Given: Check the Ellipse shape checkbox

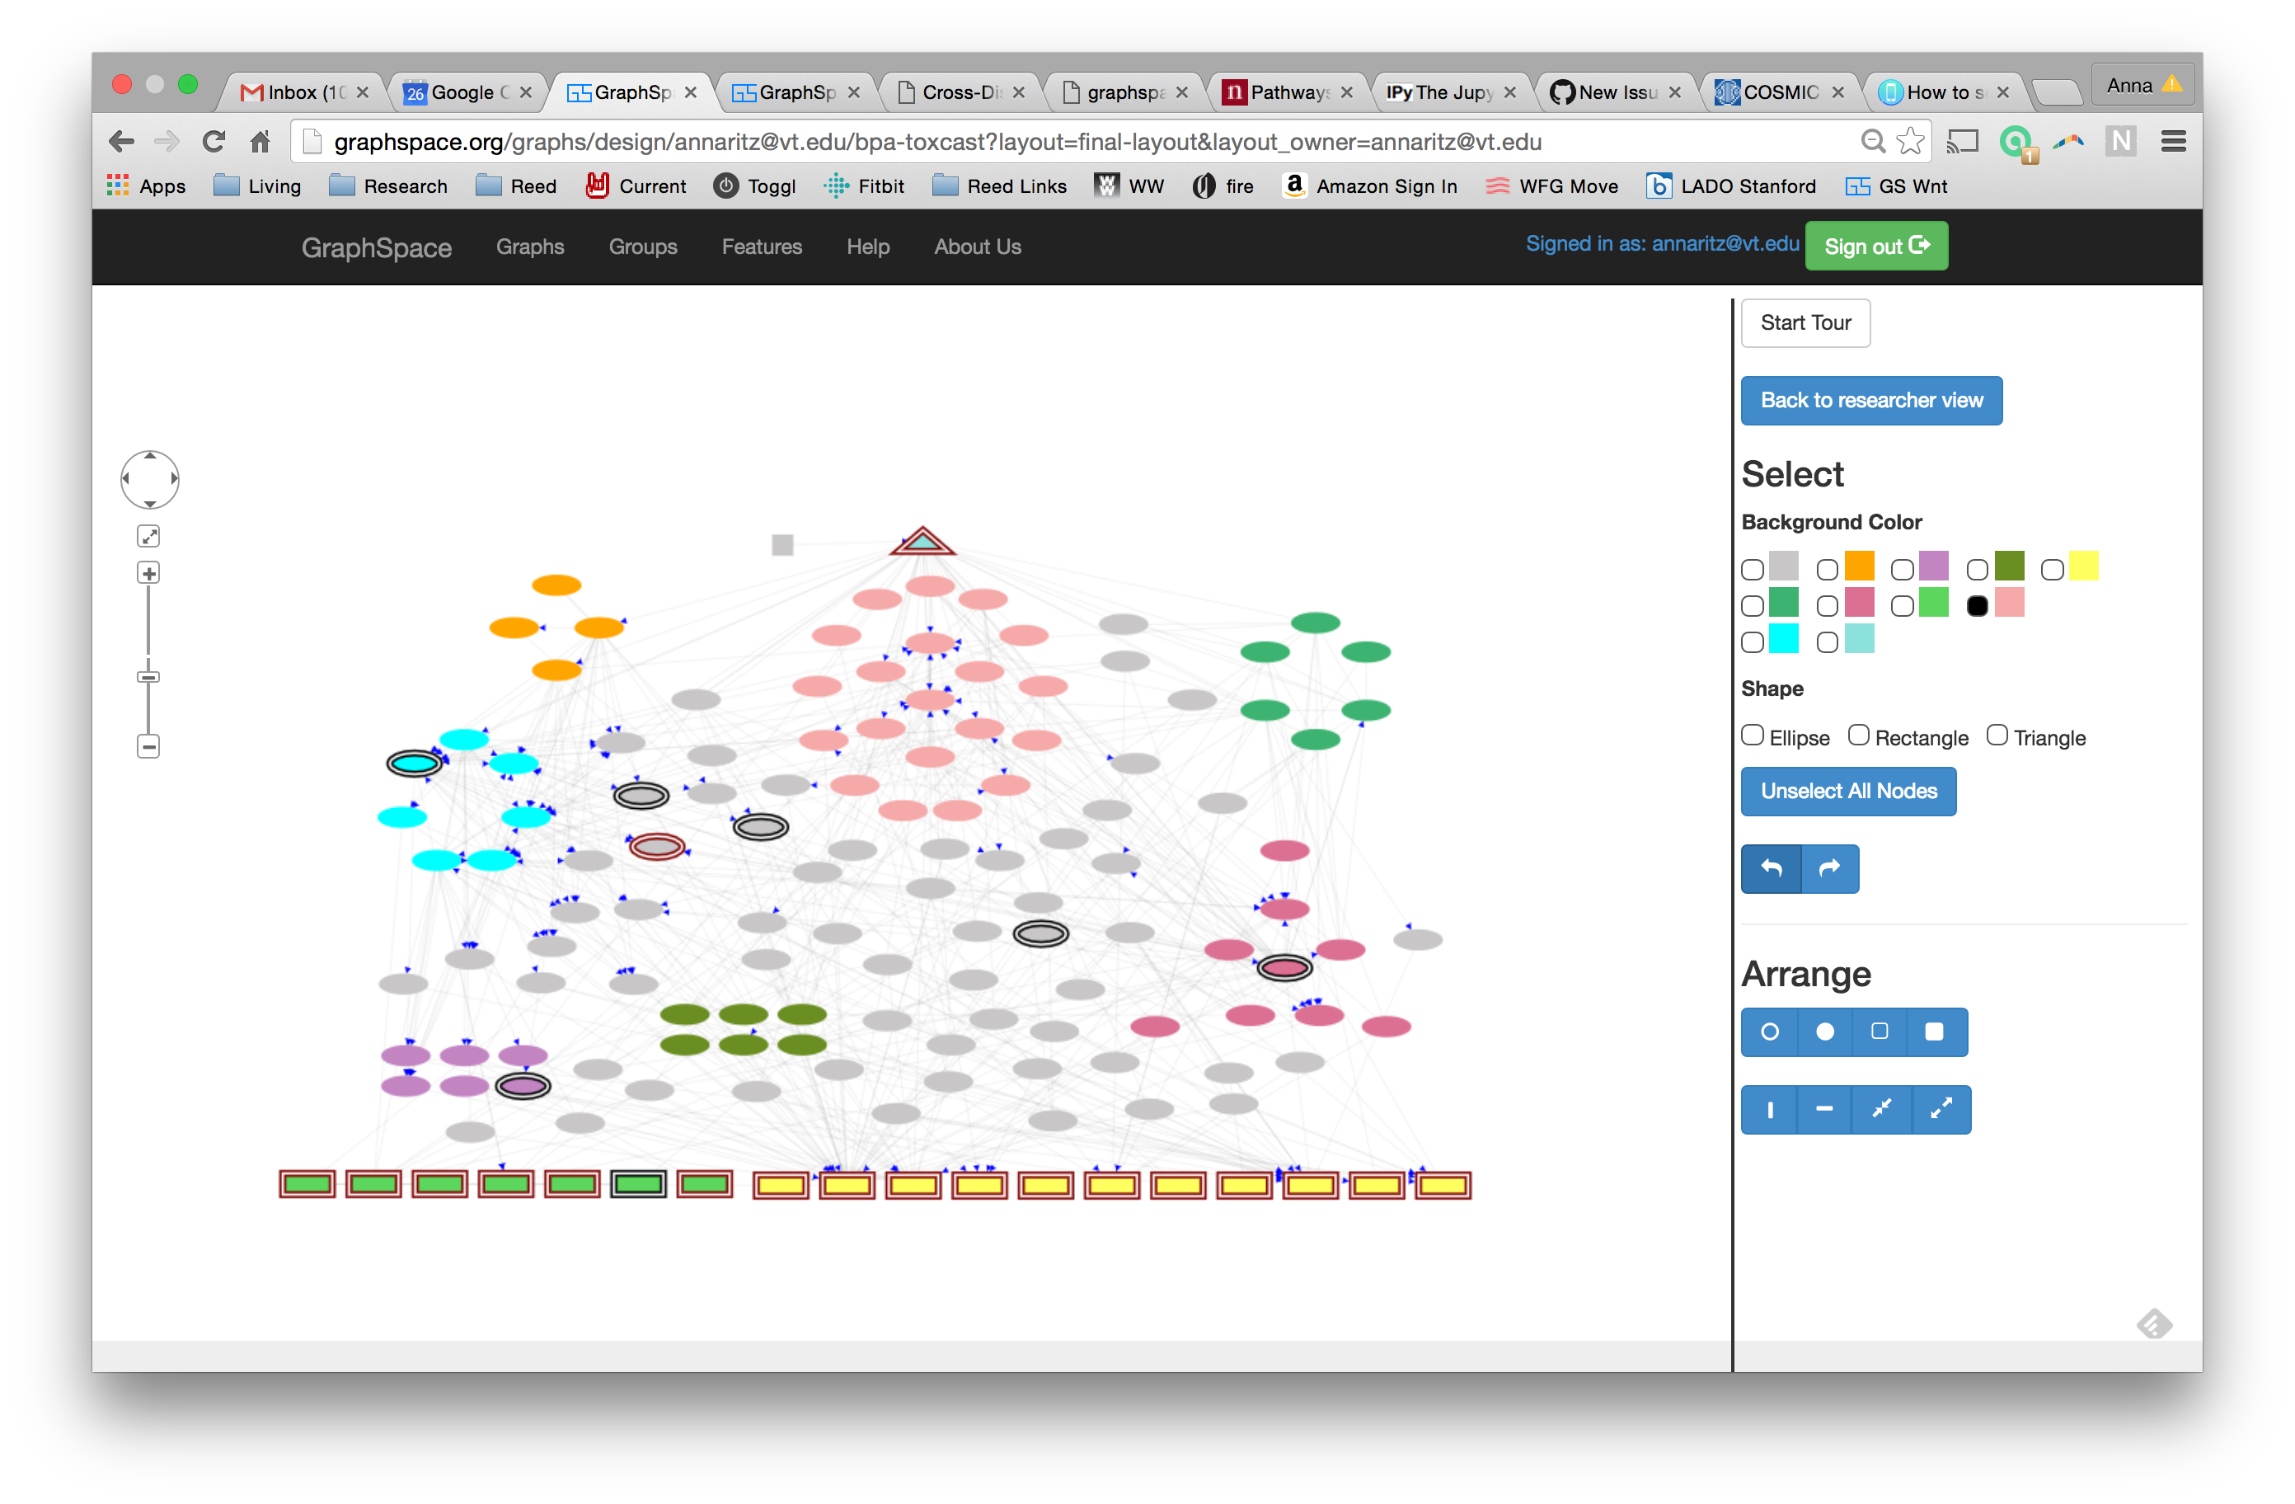Looking at the screenshot, I should point(1752,736).
